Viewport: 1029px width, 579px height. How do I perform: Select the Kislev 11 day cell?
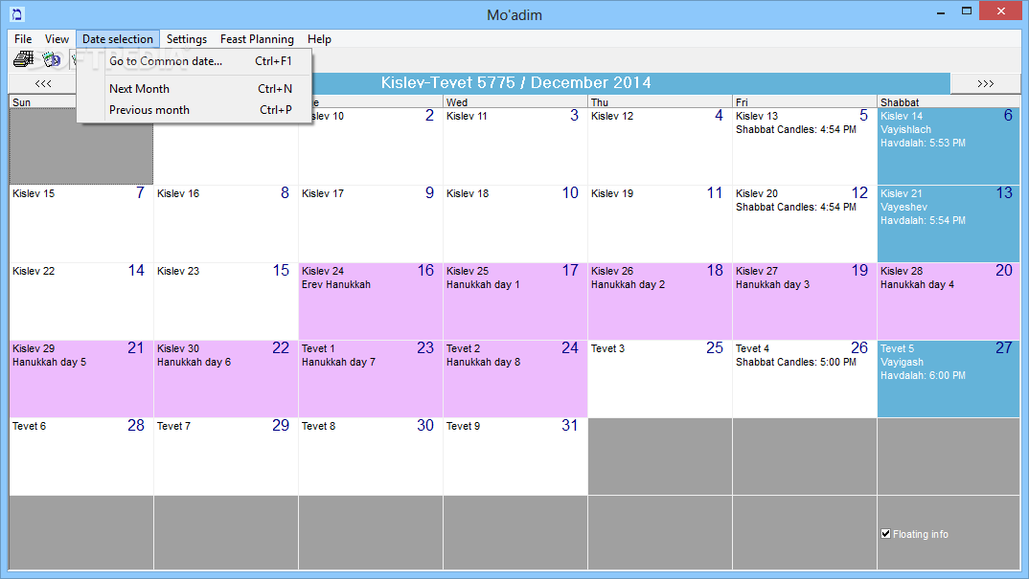[x=515, y=146]
